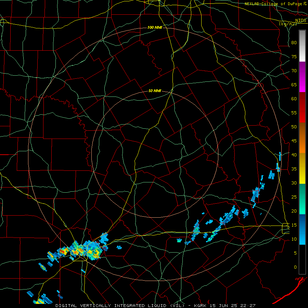The width and height of the screenshot is (308, 308).
Task: Click the 55 value on the color scale
Action: point(294,113)
